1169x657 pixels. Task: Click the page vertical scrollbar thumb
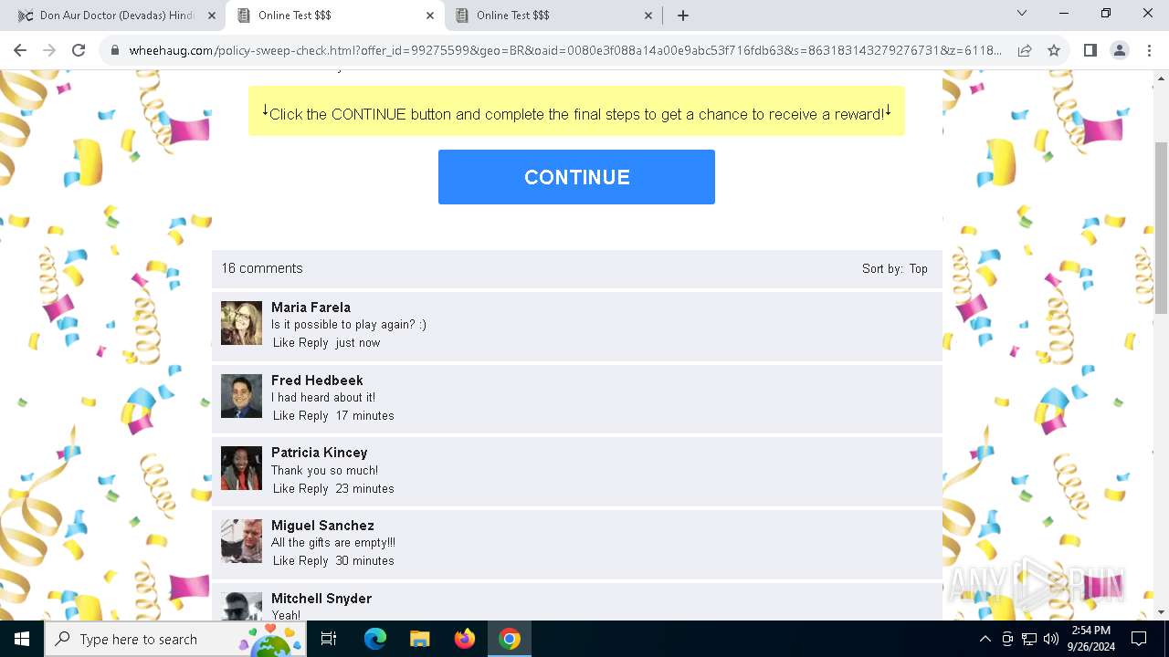coord(1161,228)
